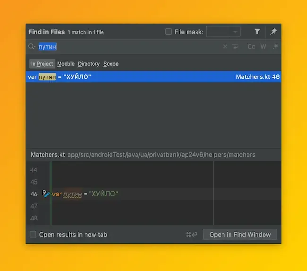Click the File mask combo box field
This screenshot has height=271, width=307.
click(x=218, y=32)
